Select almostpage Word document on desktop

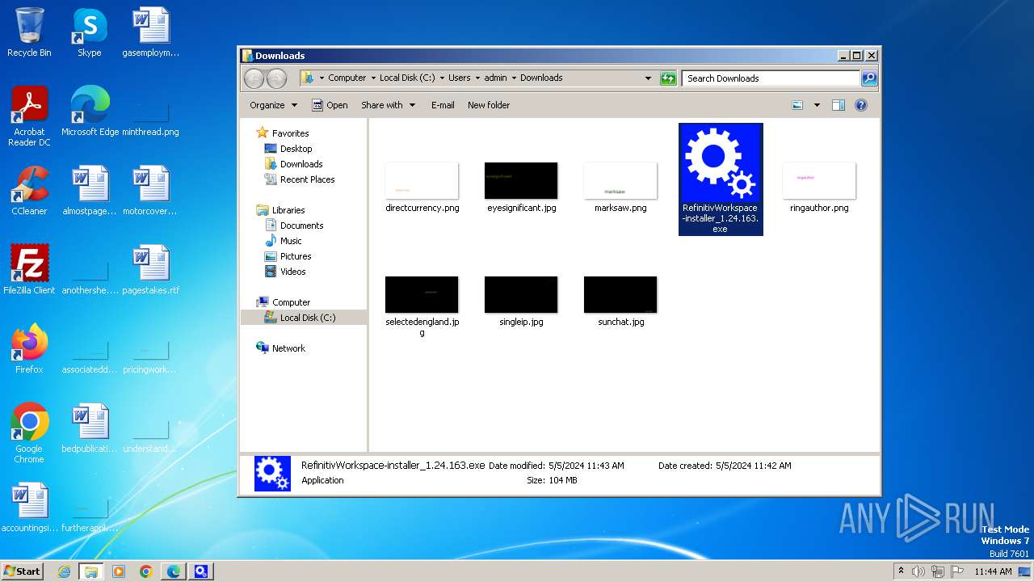[x=90, y=191]
